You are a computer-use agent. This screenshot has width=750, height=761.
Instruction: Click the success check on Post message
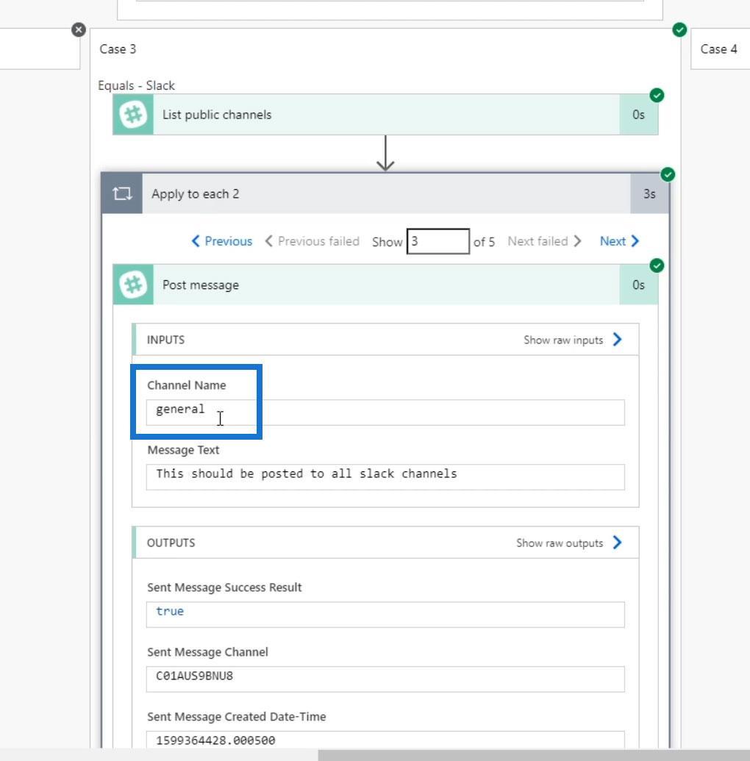pos(657,265)
